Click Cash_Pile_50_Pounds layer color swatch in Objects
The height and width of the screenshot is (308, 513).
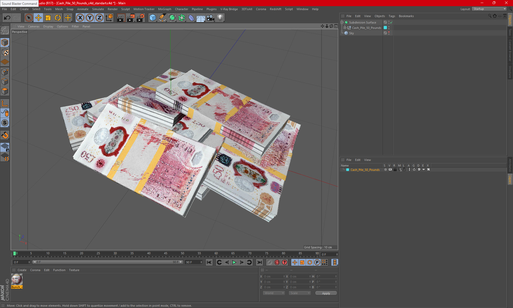click(x=385, y=28)
